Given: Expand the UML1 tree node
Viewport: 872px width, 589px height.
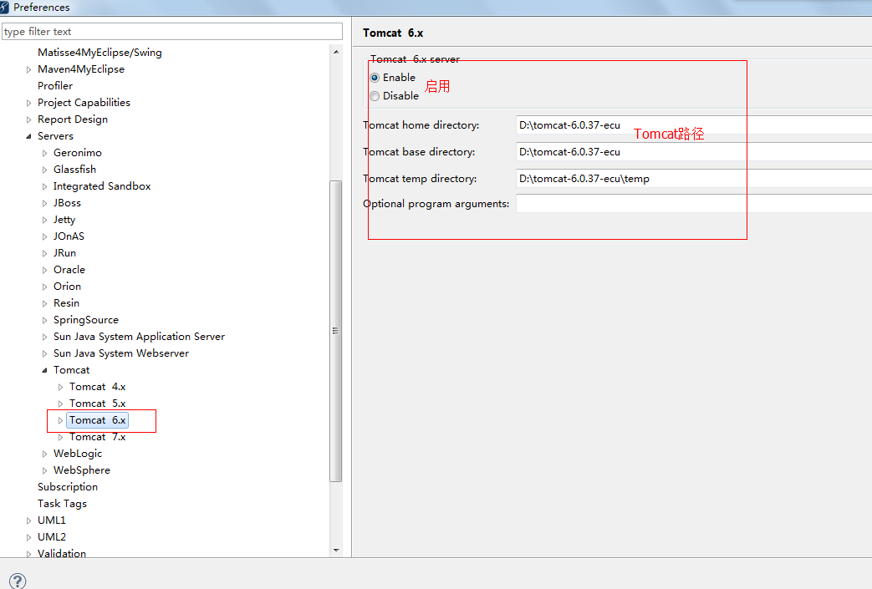Looking at the screenshot, I should pyautogui.click(x=29, y=520).
